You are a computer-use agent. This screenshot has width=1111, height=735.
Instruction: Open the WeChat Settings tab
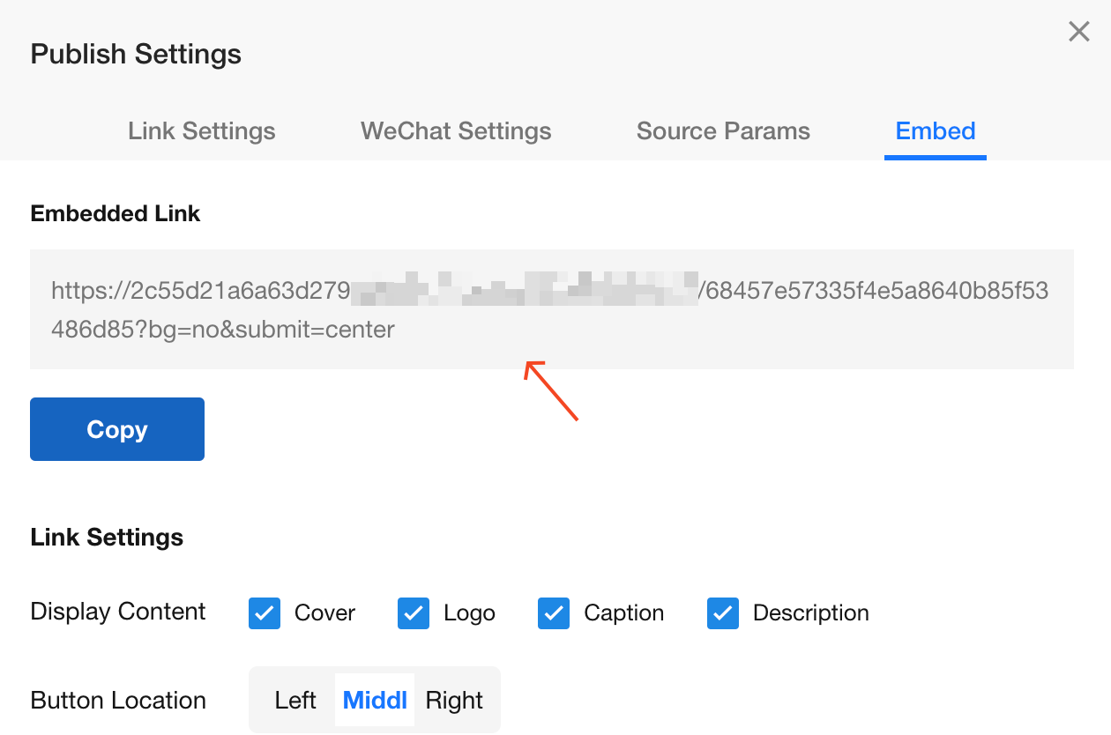pos(456,131)
